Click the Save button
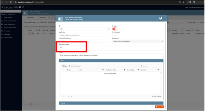205x112 pixels. (x=158, y=107)
